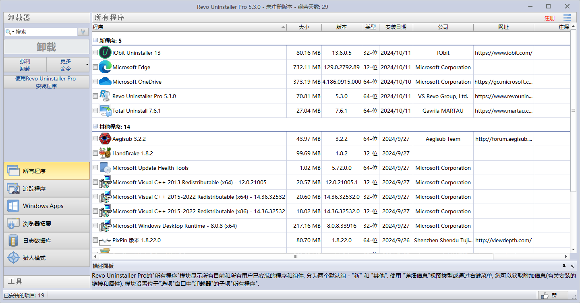Check the Microsoft Edge checkbox
Viewport: 580px width, 303px height.
95,67
